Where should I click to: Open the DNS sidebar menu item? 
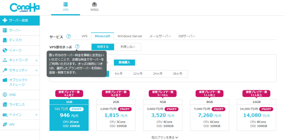20,95
